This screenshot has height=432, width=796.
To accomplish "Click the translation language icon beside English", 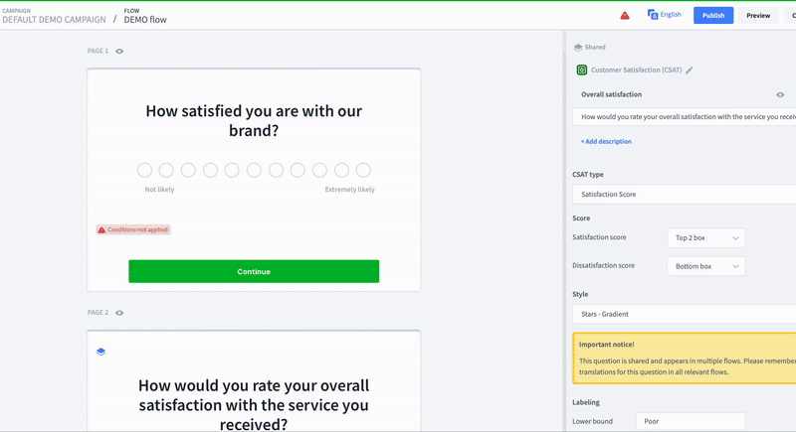I will click(x=653, y=15).
